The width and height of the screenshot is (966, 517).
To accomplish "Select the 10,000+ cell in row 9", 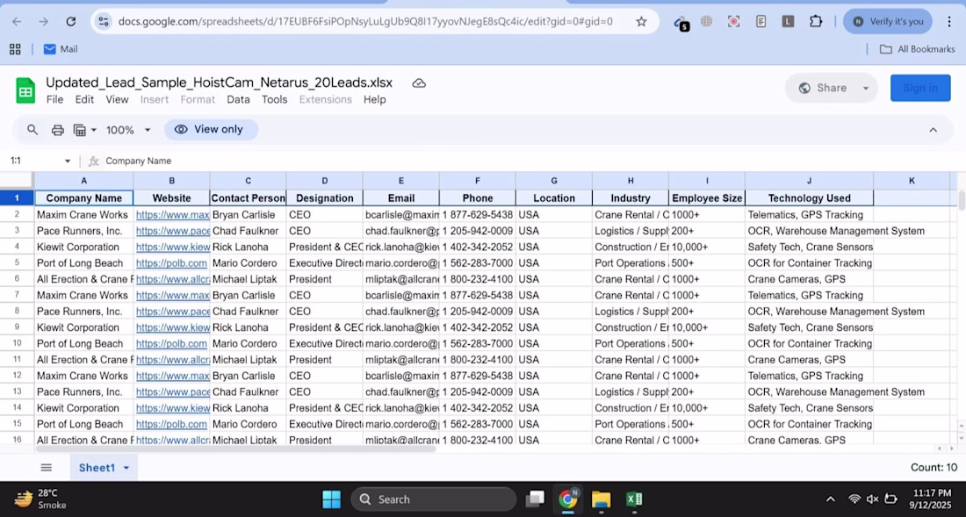I will tap(707, 327).
